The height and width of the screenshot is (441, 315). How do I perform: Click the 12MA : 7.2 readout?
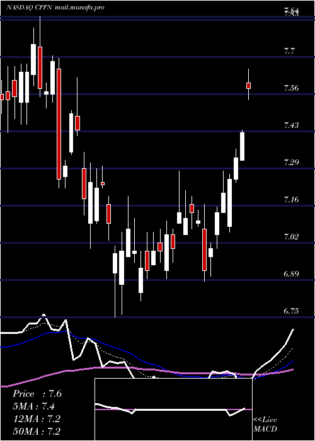[37, 419]
